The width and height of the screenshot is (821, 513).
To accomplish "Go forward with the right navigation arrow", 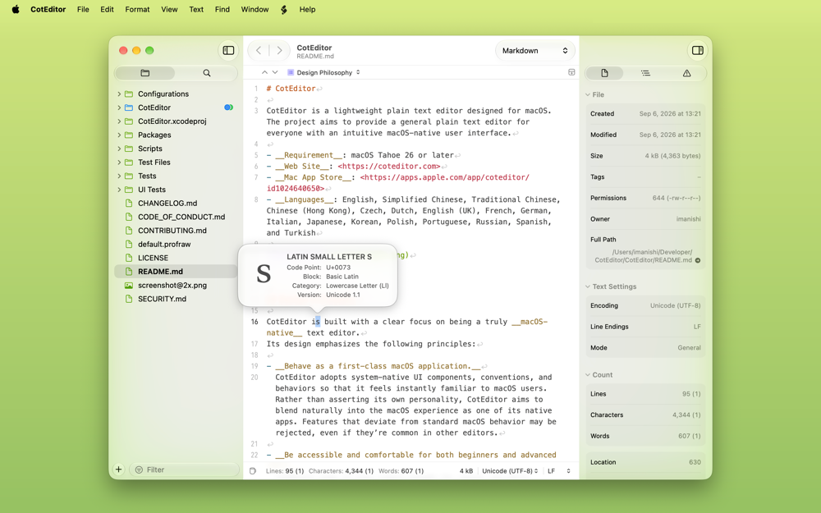I will click(280, 50).
